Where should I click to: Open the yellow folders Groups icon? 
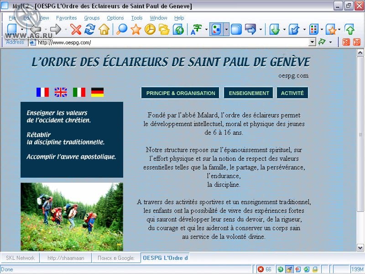[x=164, y=30]
